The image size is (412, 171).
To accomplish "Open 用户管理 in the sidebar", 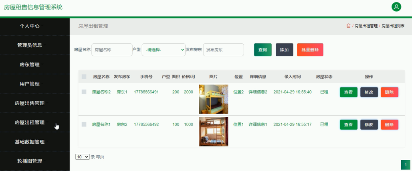I will (30, 83).
